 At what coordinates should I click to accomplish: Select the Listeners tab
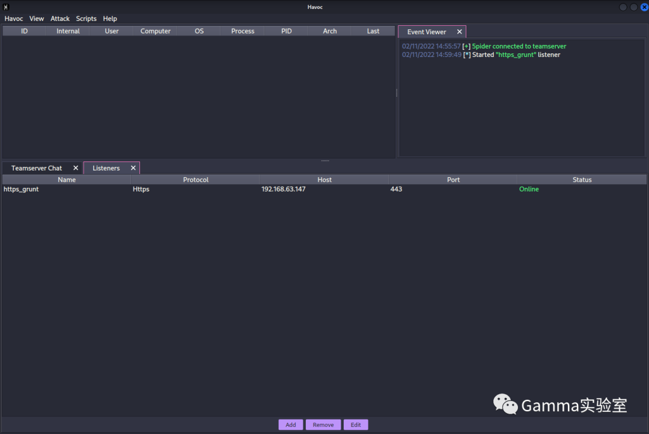tap(106, 168)
